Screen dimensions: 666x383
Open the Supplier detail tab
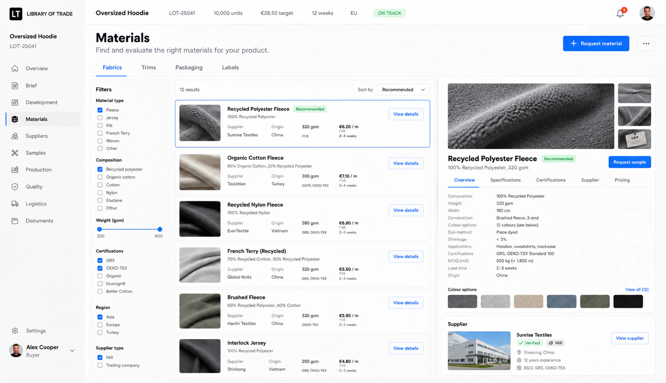click(x=590, y=180)
